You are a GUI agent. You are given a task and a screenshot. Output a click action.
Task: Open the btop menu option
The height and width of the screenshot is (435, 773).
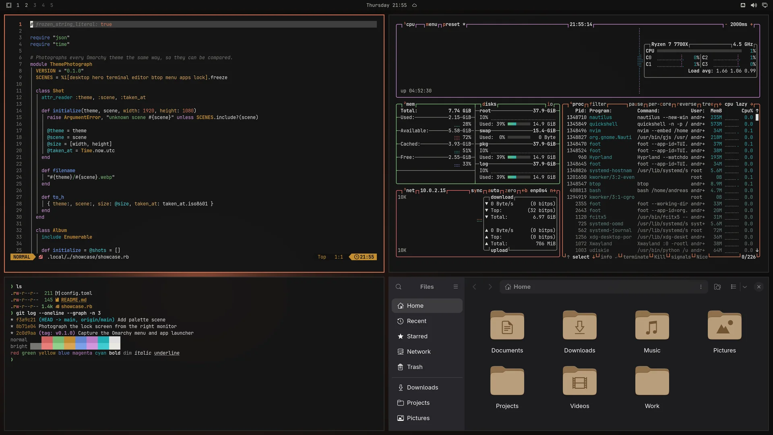point(431,25)
